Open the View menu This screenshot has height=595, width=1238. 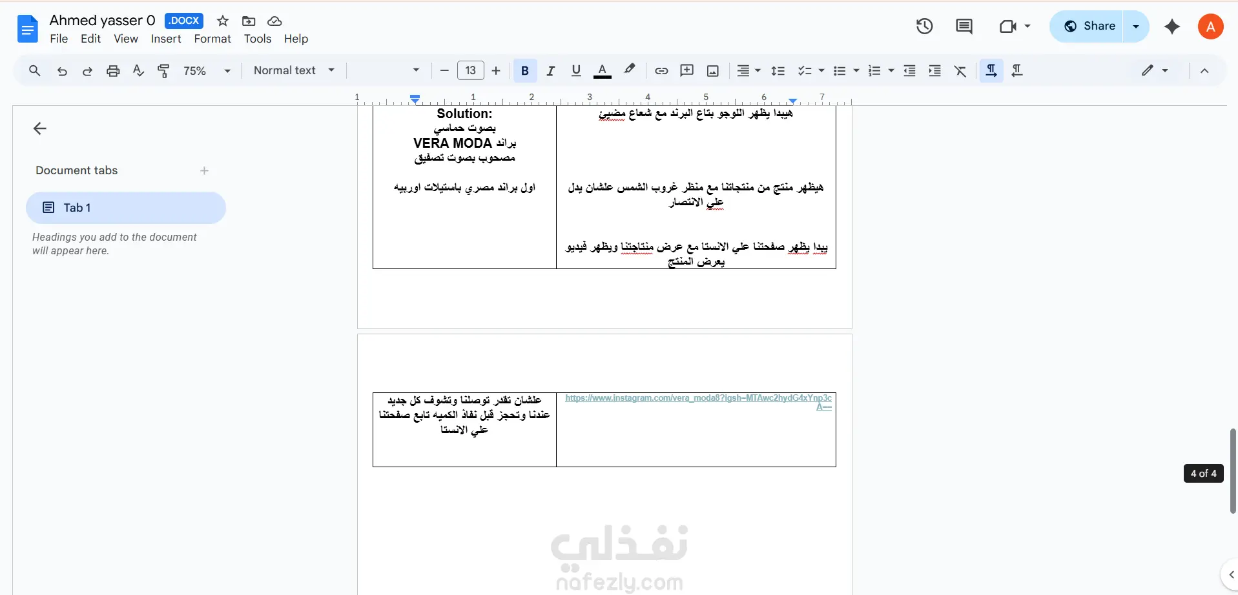(126, 39)
